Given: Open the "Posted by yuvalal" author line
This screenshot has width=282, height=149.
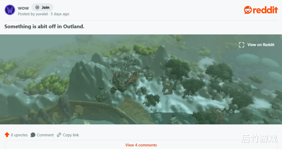Looking at the screenshot, I should (33, 14).
